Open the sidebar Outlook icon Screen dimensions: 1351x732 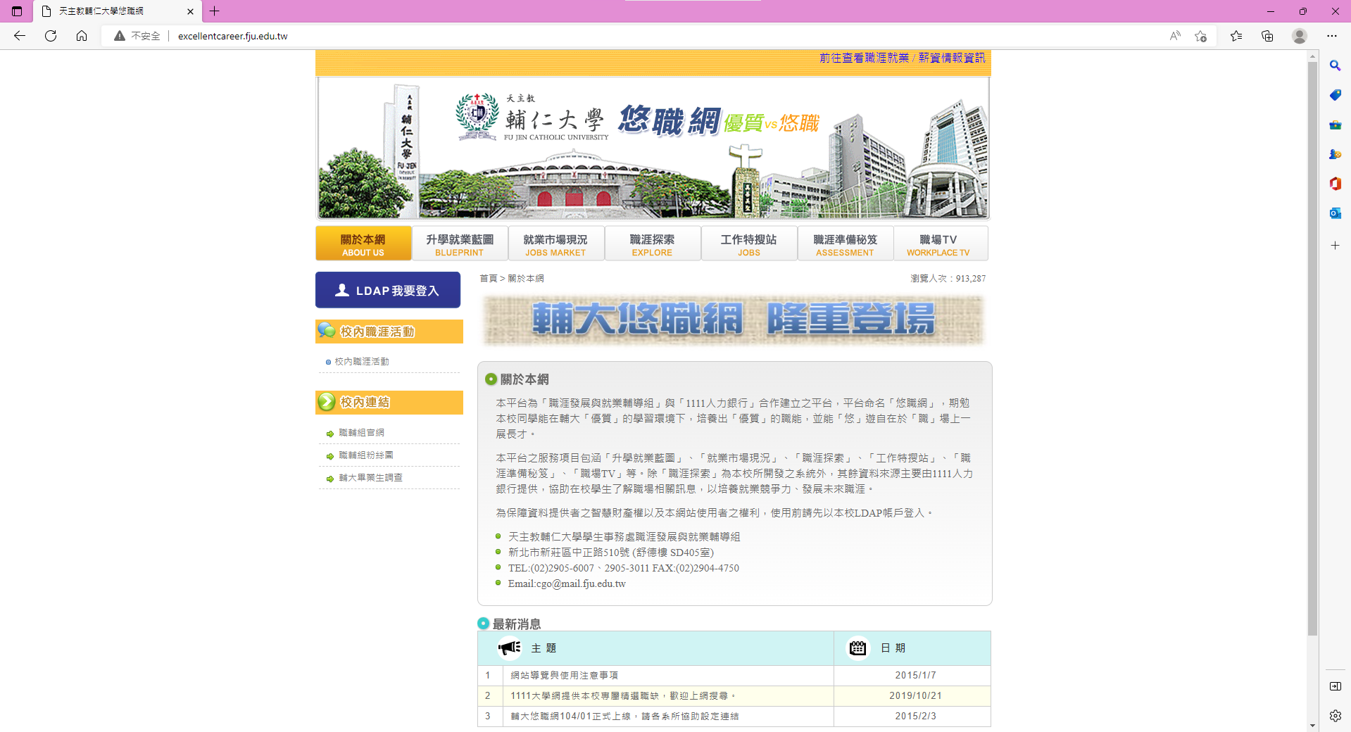pos(1335,213)
